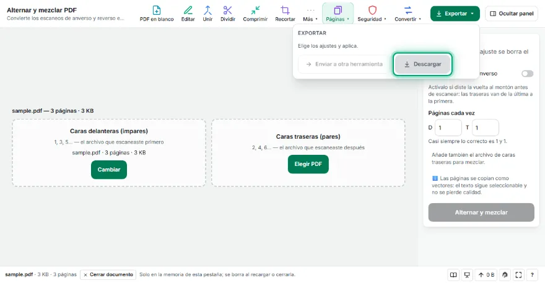Screen dimensions: 545x283
Task: Click the Alternar y mezclar button
Action: click(x=481, y=212)
